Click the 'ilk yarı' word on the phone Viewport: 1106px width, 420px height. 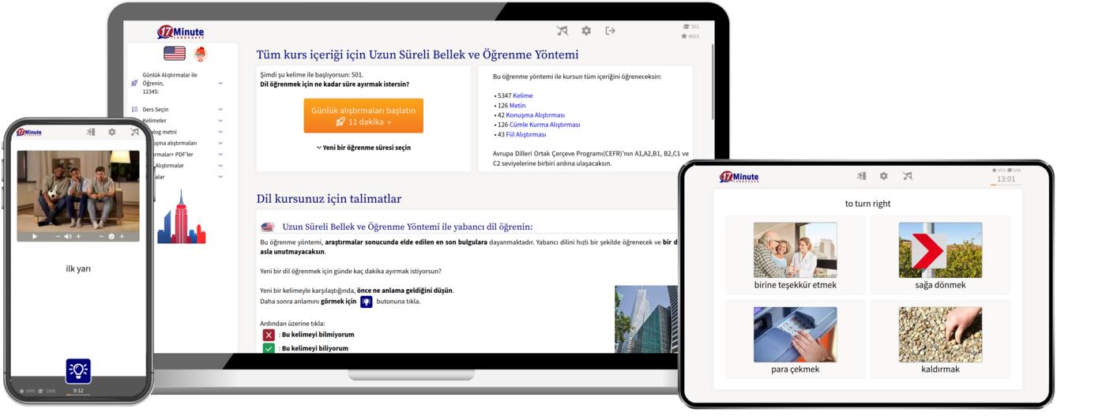(x=78, y=269)
